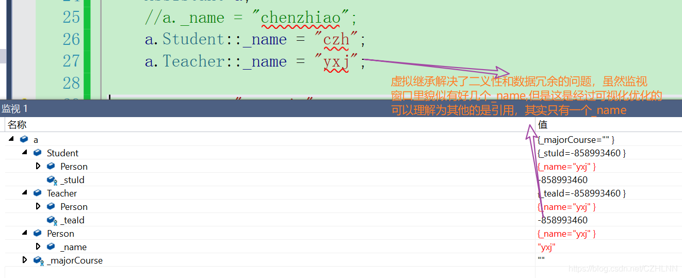Click line number 25 in the editor
This screenshot has width=682, height=278.
(x=72, y=18)
